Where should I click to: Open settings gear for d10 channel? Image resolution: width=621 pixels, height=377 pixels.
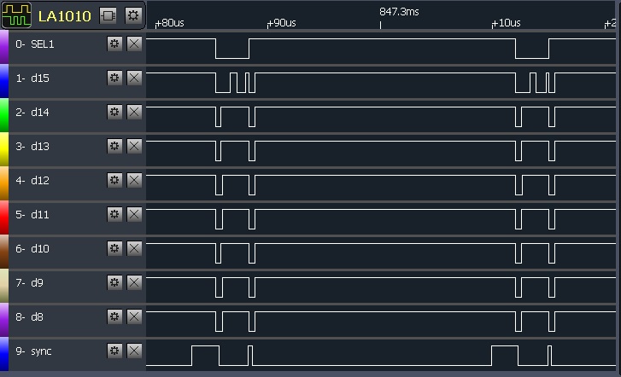point(115,248)
